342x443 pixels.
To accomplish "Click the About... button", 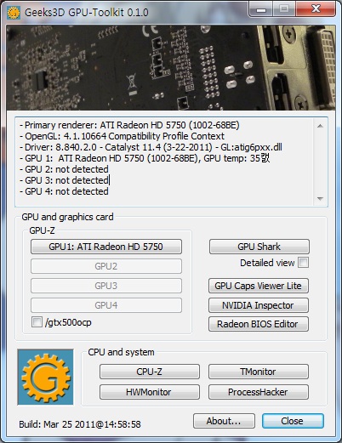I will point(224,421).
